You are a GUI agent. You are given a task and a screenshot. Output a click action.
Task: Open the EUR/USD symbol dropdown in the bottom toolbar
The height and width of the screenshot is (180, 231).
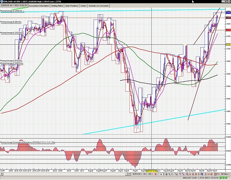click(x=137, y=174)
